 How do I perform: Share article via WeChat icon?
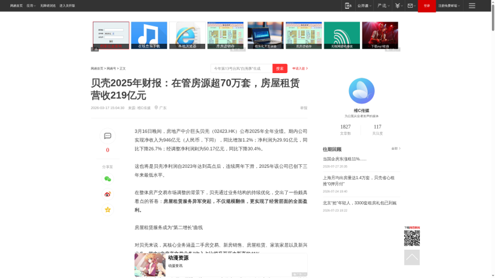[107, 179]
